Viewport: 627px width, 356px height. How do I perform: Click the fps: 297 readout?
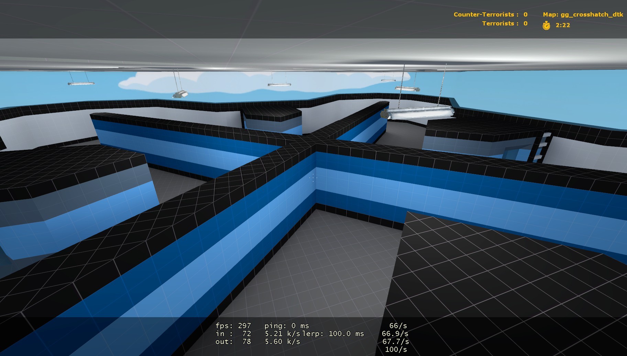pyautogui.click(x=233, y=325)
